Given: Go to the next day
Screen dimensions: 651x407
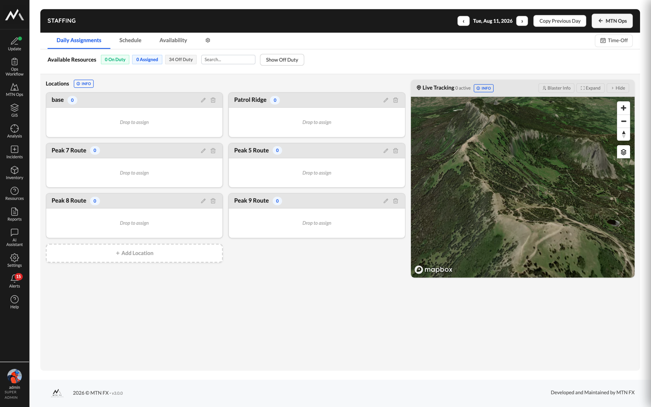Looking at the screenshot, I should tap(522, 21).
